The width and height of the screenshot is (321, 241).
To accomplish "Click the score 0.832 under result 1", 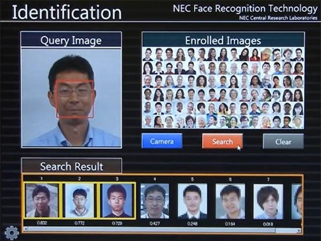I will click(x=42, y=223).
